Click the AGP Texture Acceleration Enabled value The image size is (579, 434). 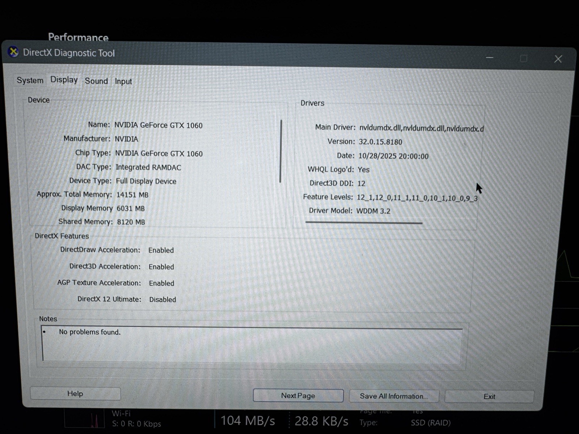(161, 283)
